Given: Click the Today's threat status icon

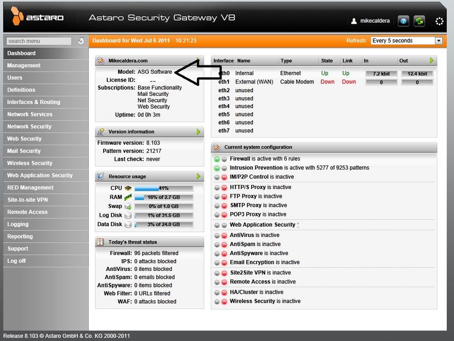Looking at the screenshot, I should coord(100,242).
